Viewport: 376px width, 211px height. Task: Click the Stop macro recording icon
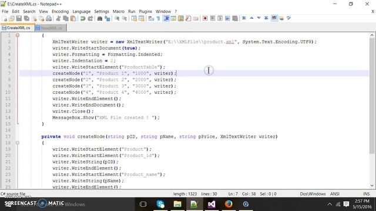(x=213, y=18)
